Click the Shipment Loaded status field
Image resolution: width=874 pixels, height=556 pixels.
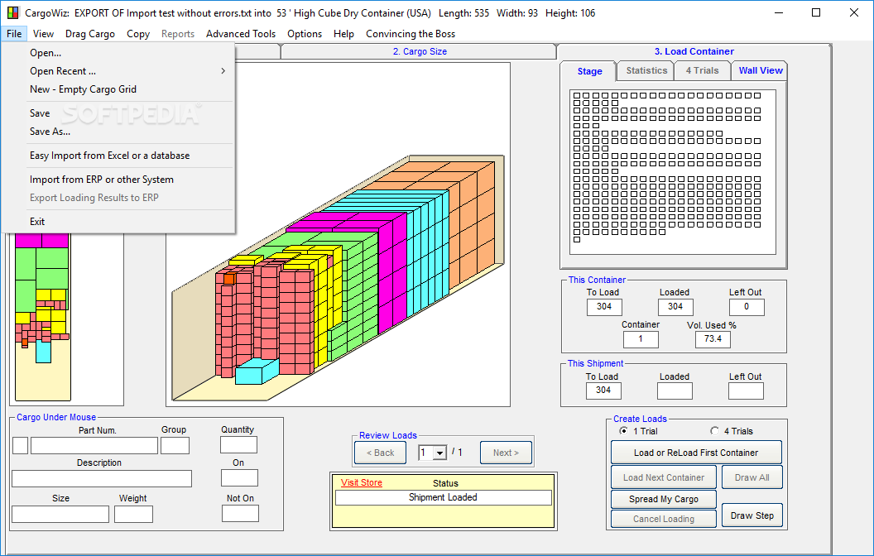[x=443, y=497]
